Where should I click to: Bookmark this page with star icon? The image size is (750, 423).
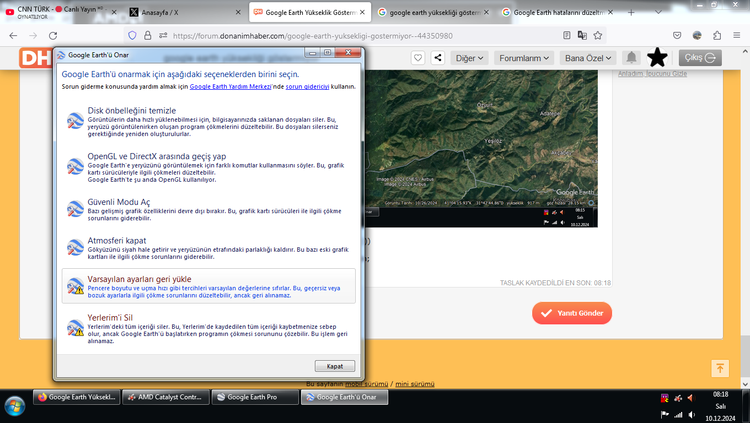pos(598,36)
